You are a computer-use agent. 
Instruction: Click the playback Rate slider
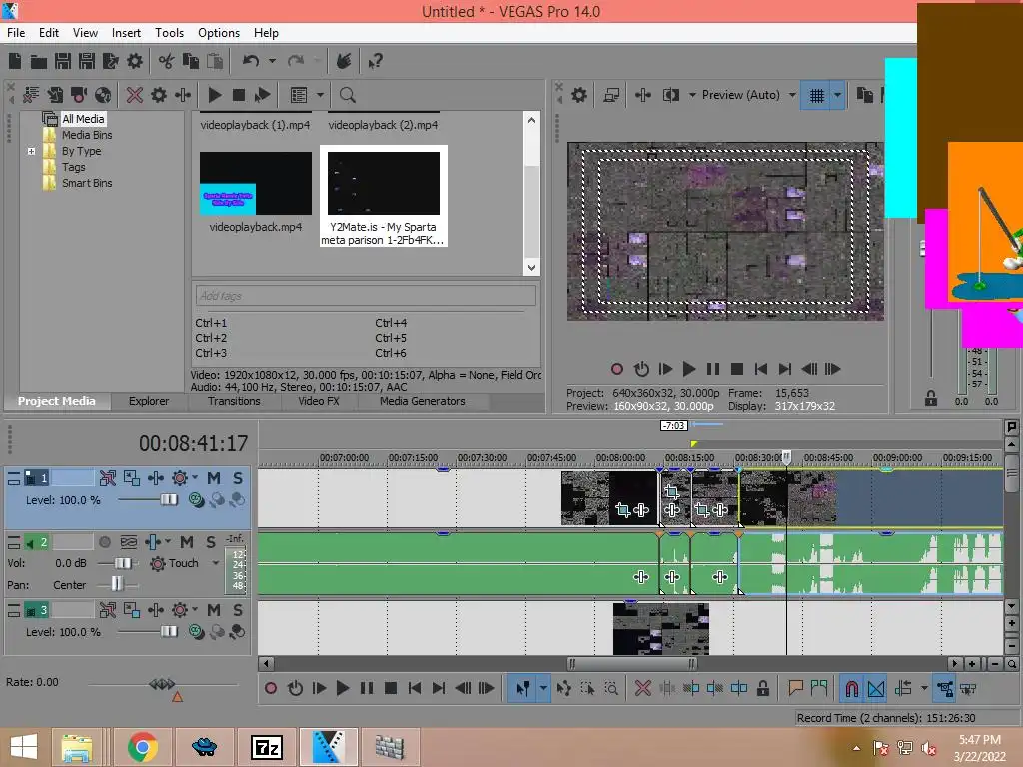click(x=162, y=684)
